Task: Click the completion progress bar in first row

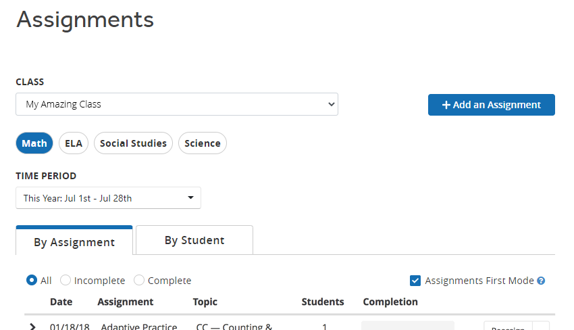Action: pyautogui.click(x=408, y=325)
